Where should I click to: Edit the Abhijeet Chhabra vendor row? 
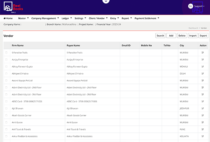click(x=203, y=74)
